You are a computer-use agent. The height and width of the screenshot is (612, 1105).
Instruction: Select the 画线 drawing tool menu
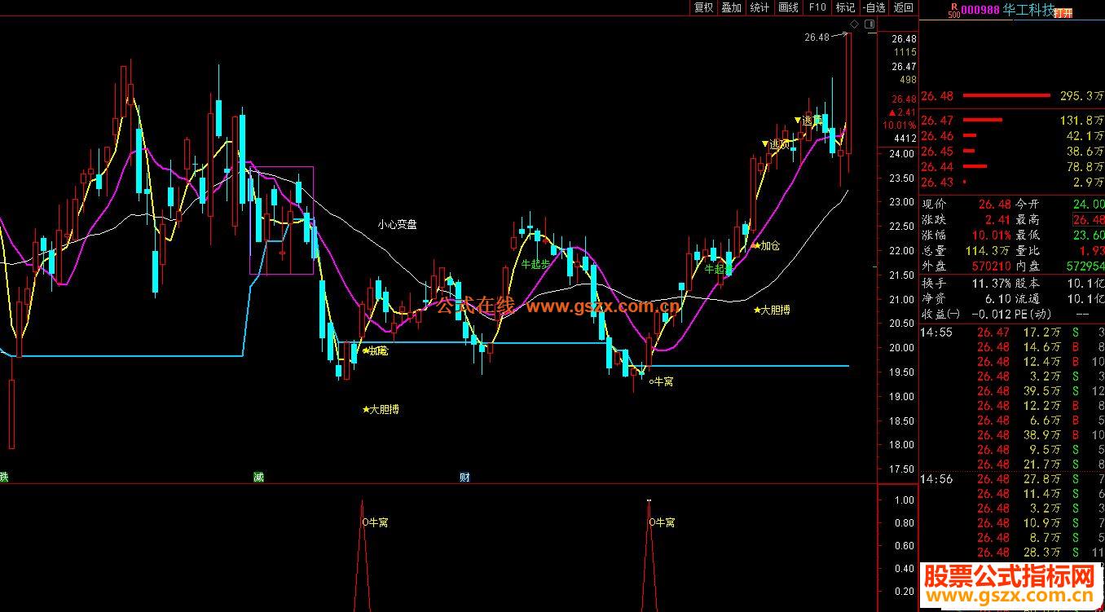pos(788,7)
